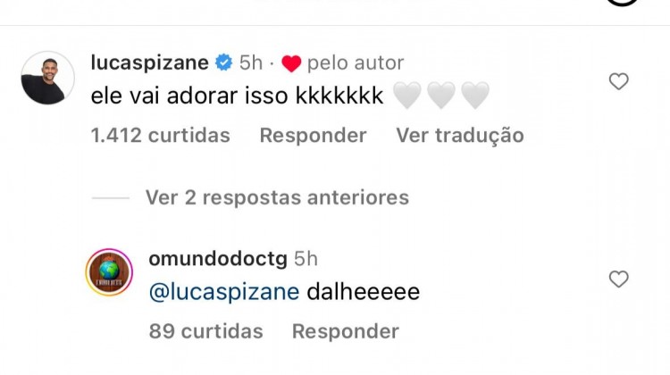This screenshot has height=375, width=670.
Task: Click the red heart 'pelo autor' icon
Action: pos(291,63)
